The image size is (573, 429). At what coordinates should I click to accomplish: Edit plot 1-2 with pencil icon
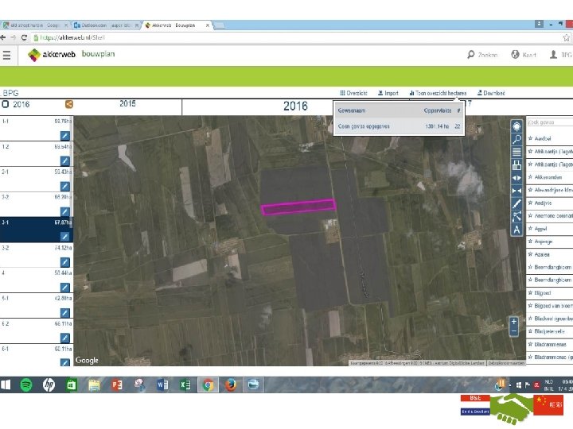coord(64,160)
